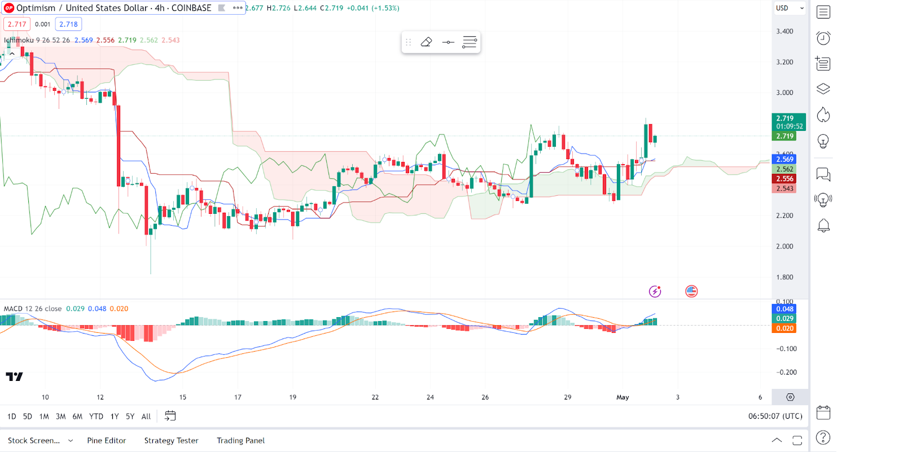Select the 6M time range
The image size is (903, 452).
(x=77, y=416)
